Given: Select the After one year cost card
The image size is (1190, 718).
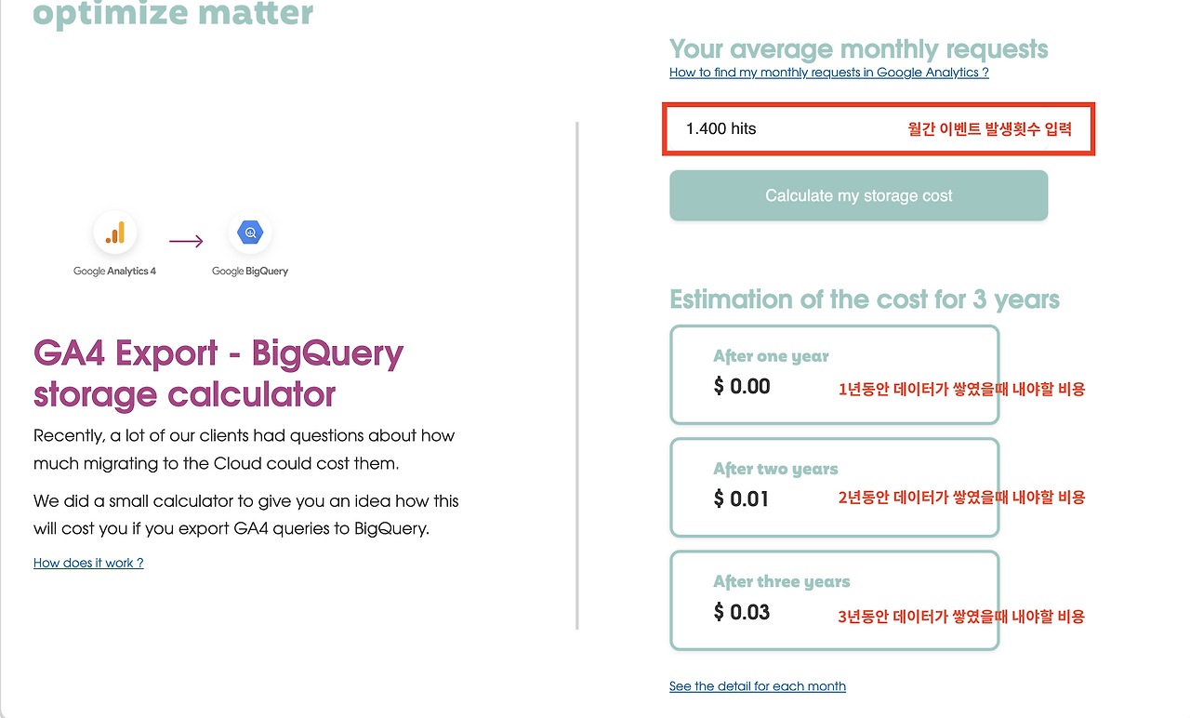Looking at the screenshot, I should pos(835,375).
